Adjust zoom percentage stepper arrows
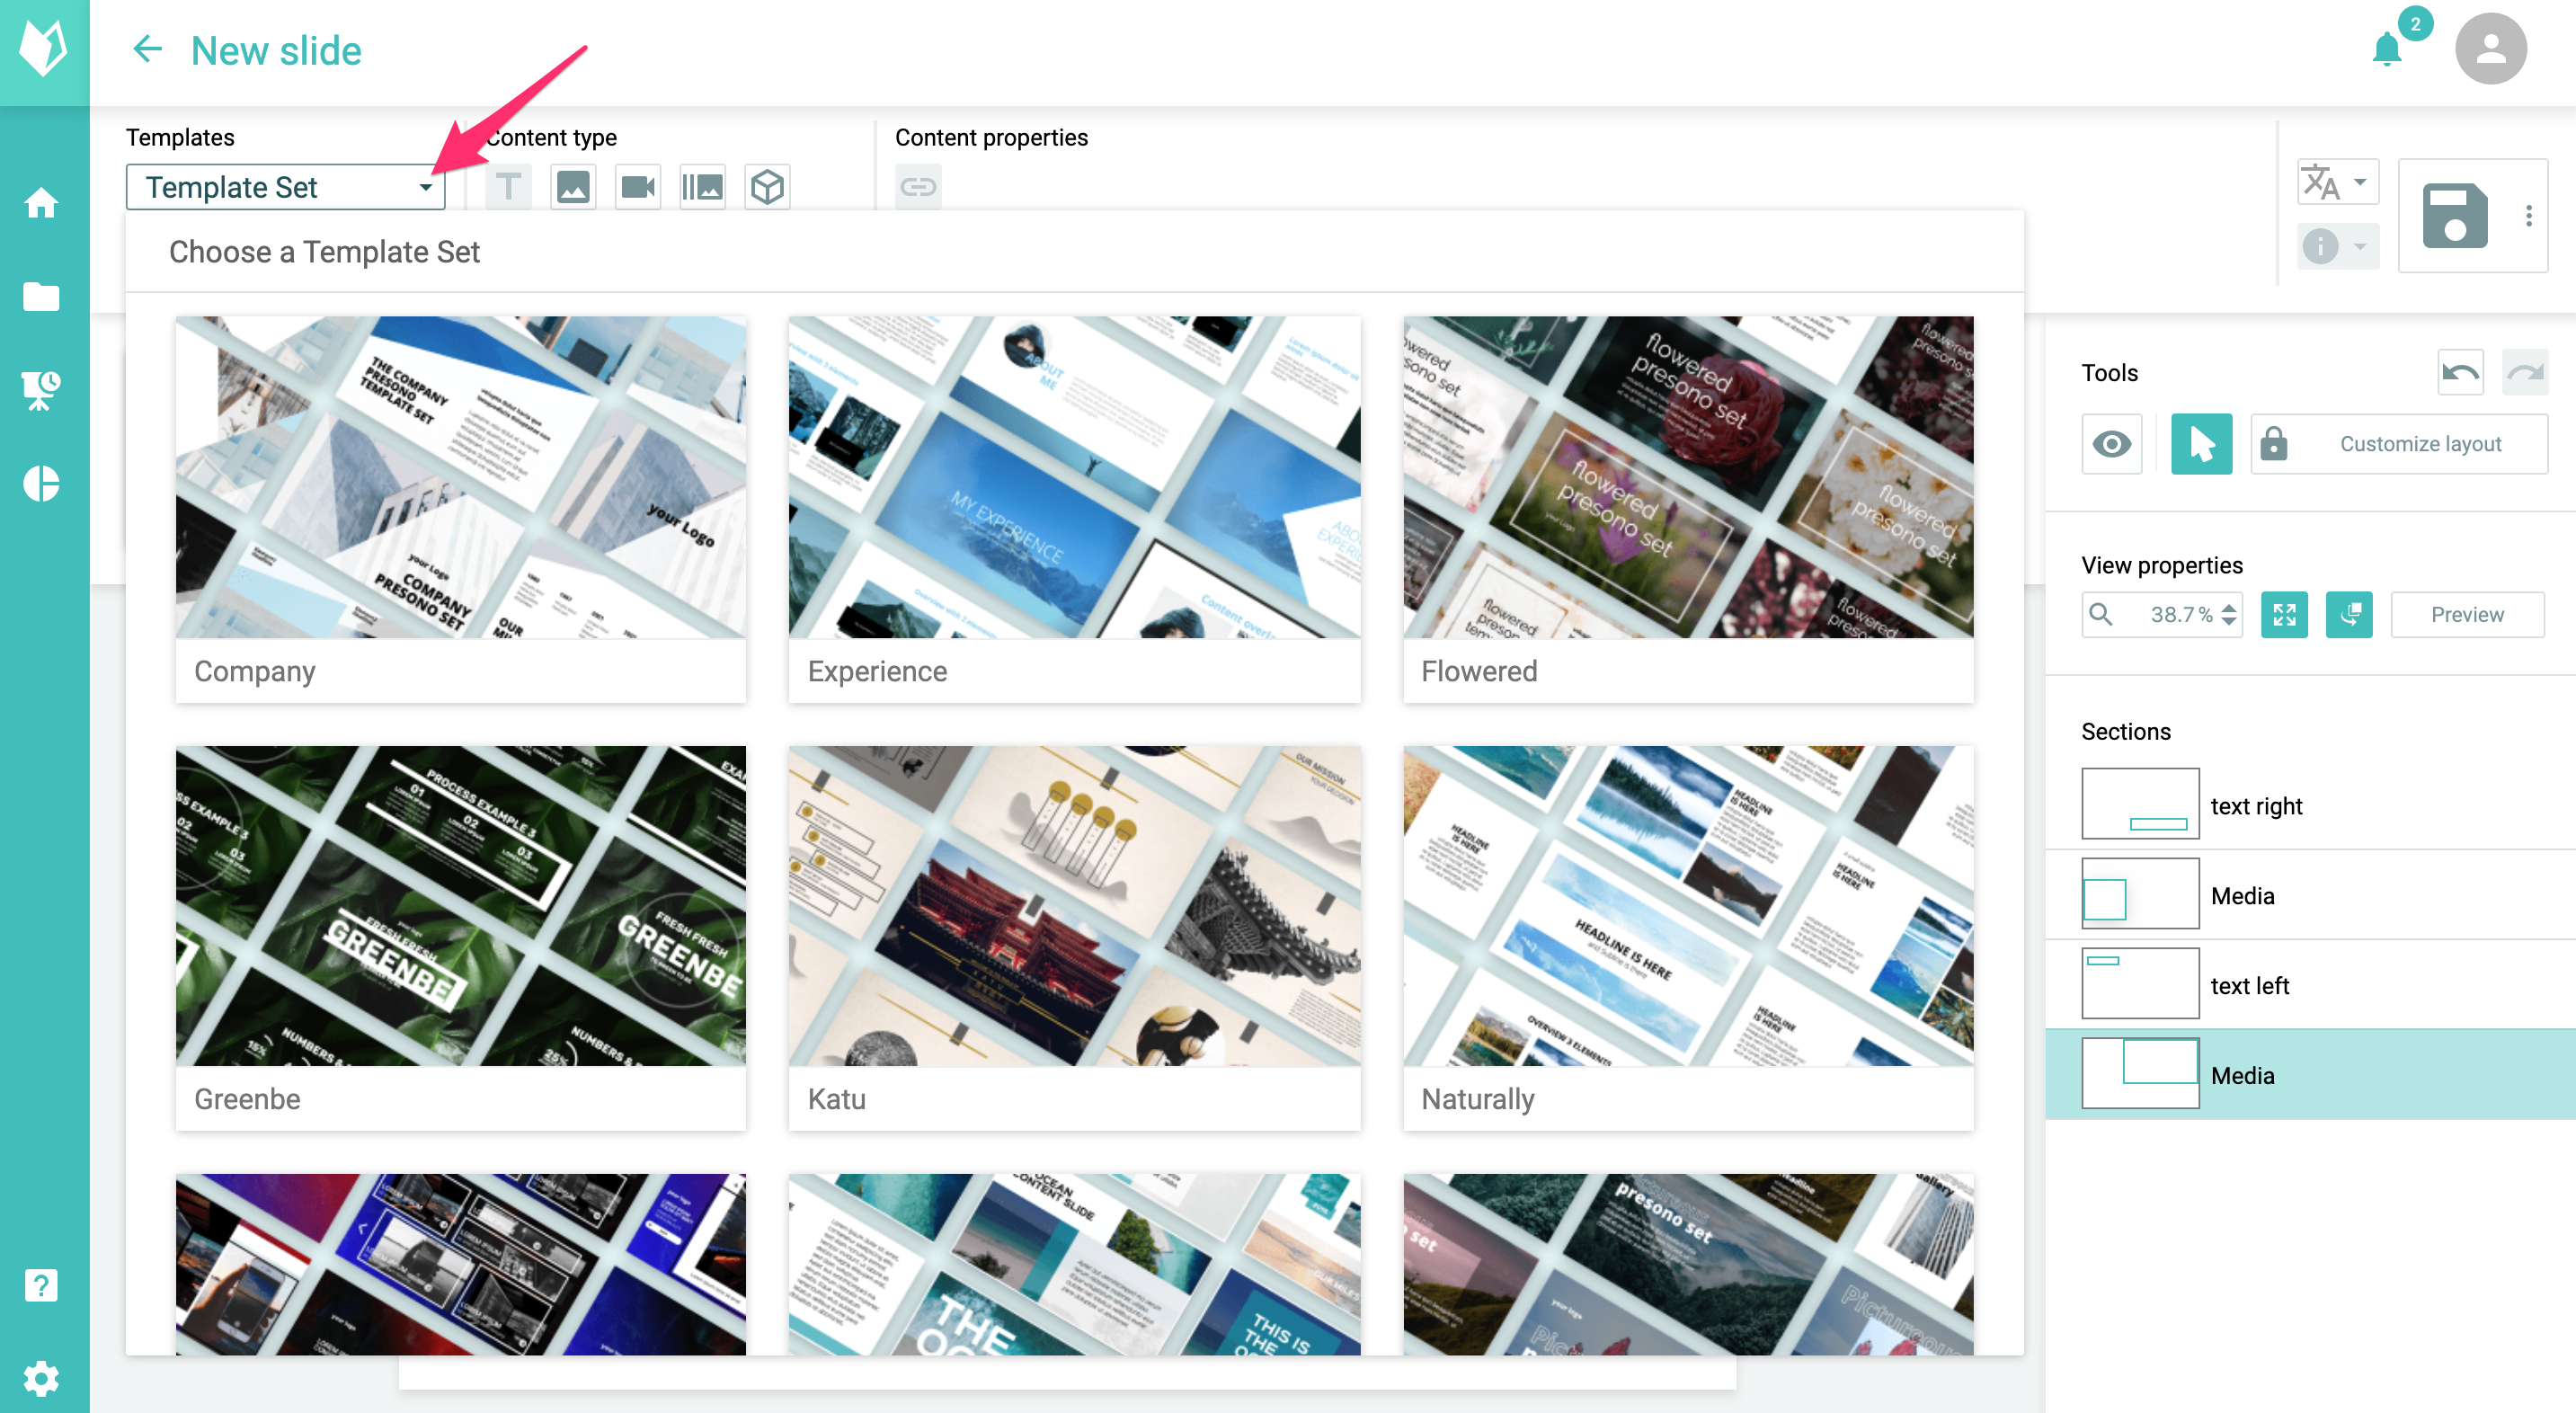Viewport: 2576px width, 1413px height. click(2229, 614)
